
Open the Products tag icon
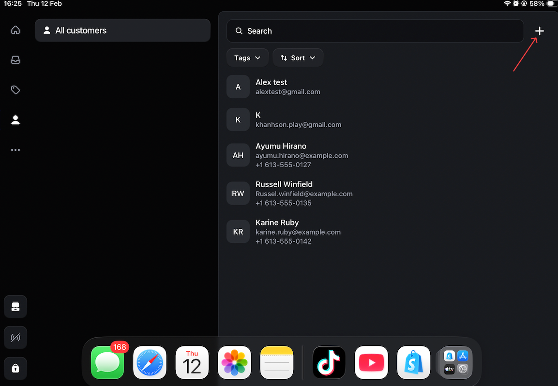click(x=15, y=90)
